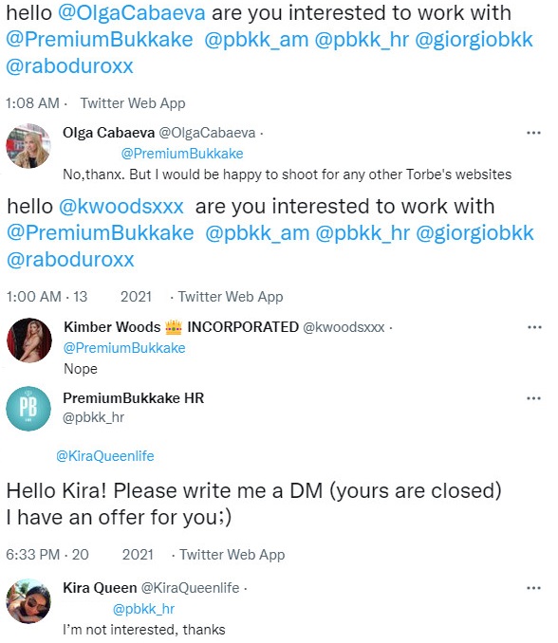Viewport: 558px width, 643px height.
Task: Open more options on Kimber Woods' reply
Action: click(534, 327)
